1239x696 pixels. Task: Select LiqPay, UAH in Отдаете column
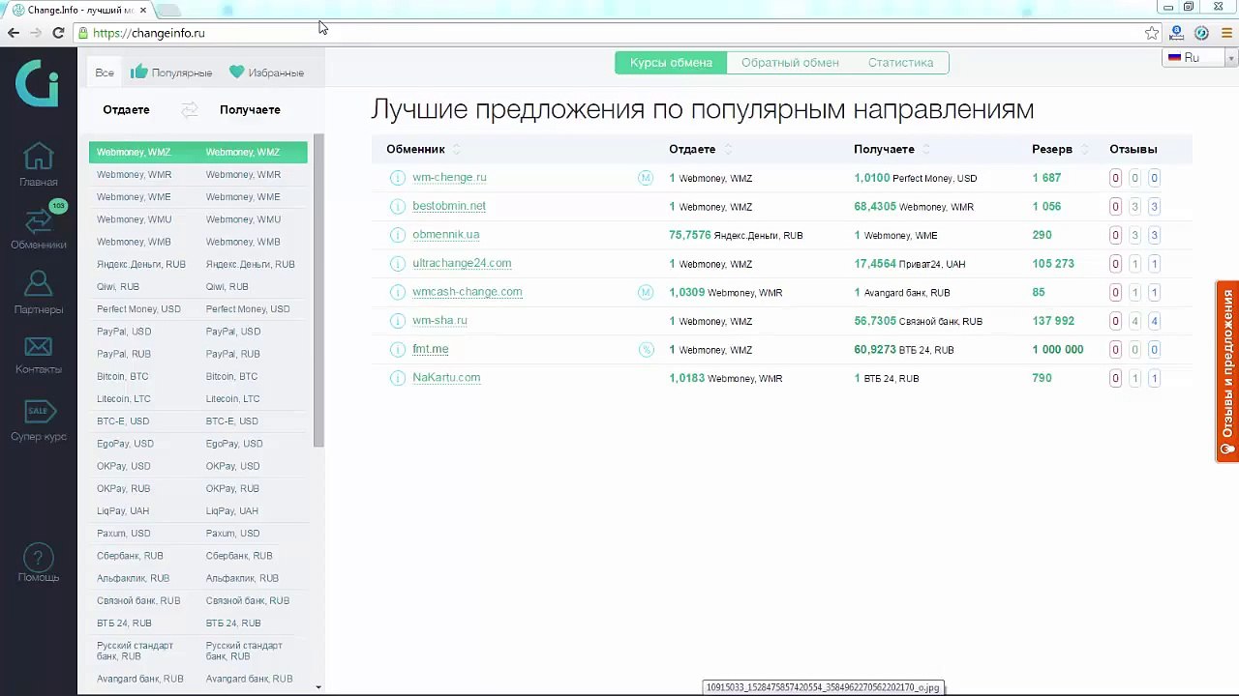point(123,511)
